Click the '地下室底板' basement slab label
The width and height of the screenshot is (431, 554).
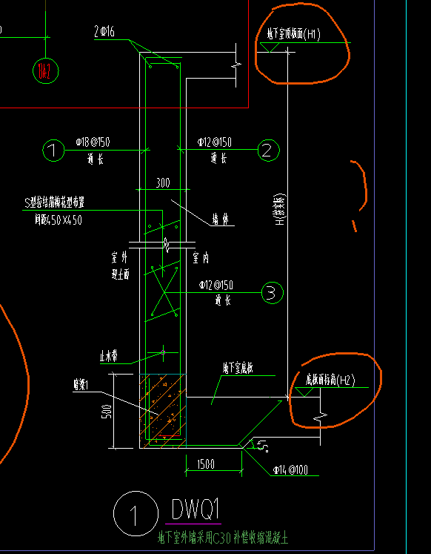click(238, 369)
